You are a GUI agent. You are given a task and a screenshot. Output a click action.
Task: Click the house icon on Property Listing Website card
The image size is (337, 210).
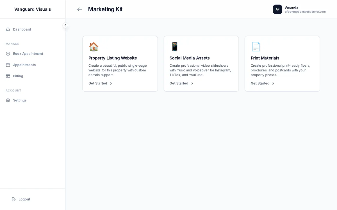[94, 46]
